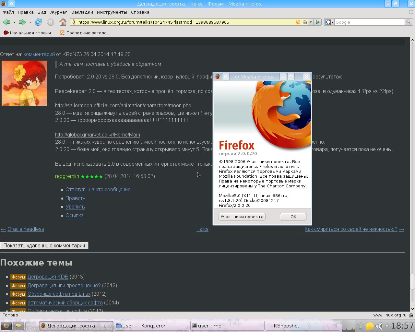Viewport: 415px width, 332px height.
Task: Open Обзорище софта под Linux topic
Action: 59,294
